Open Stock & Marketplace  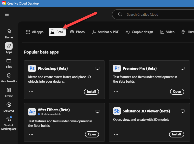pos(9,123)
